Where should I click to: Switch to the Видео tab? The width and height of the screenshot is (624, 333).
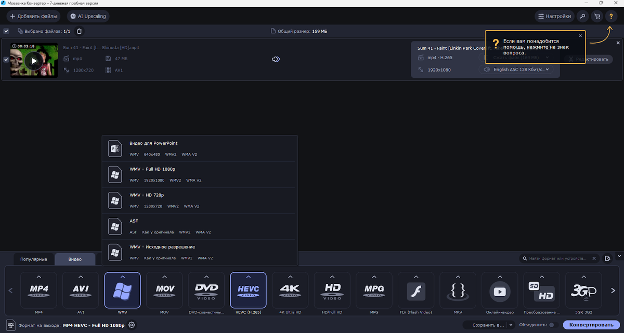(x=75, y=259)
